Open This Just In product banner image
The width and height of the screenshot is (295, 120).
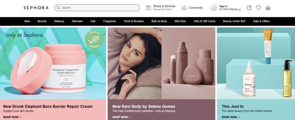point(256,63)
